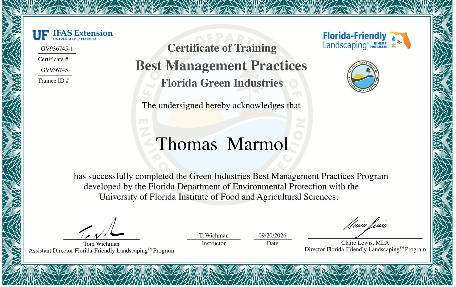Click 'UNIVERSITY of FLORIDA' text under IFAS

75,39
